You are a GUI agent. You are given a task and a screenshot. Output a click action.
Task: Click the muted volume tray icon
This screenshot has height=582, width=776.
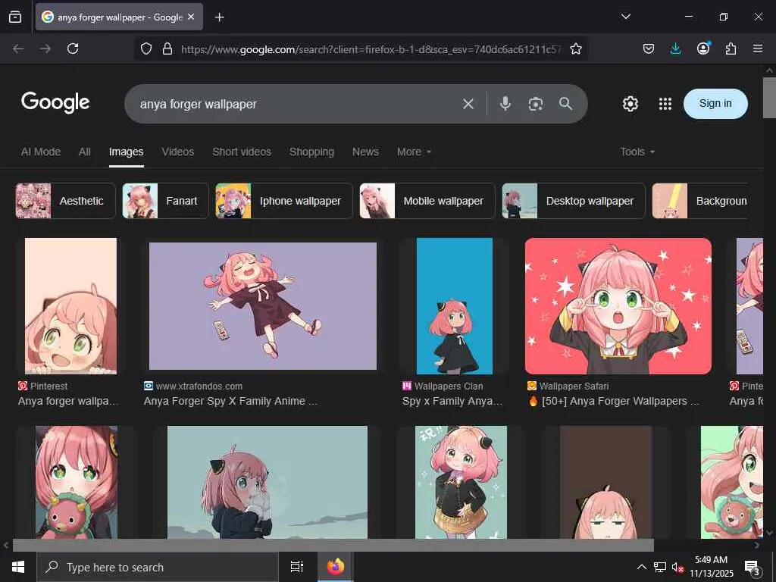677,567
